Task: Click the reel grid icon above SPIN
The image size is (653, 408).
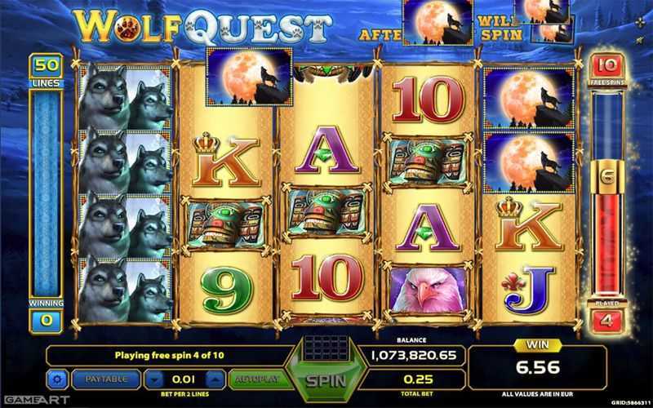Action: point(326,348)
